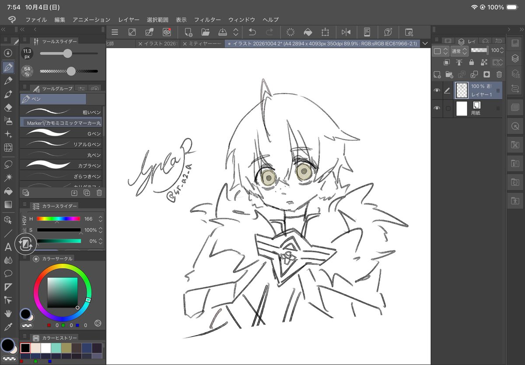Open the フィルター menu
525x365 pixels.
pyautogui.click(x=207, y=20)
